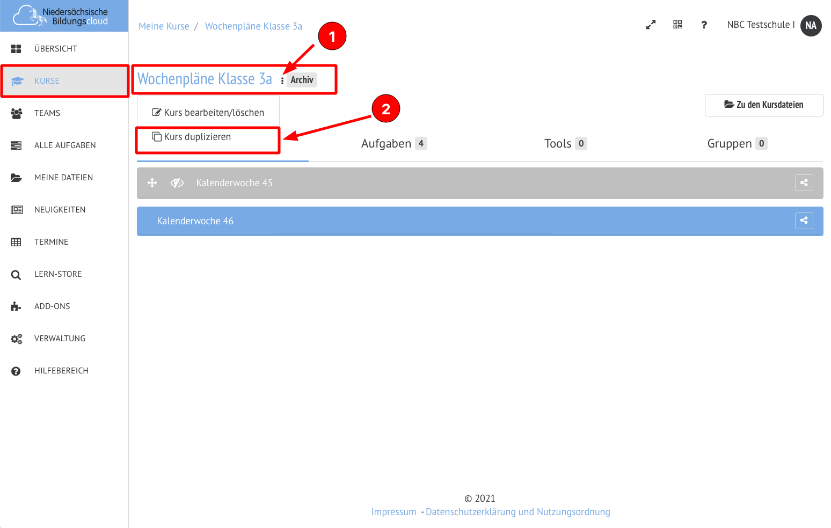Viewport: 831px width, 528px height.
Task: Grab the move handle on Kalenderwoche 45
Action: pyautogui.click(x=152, y=183)
